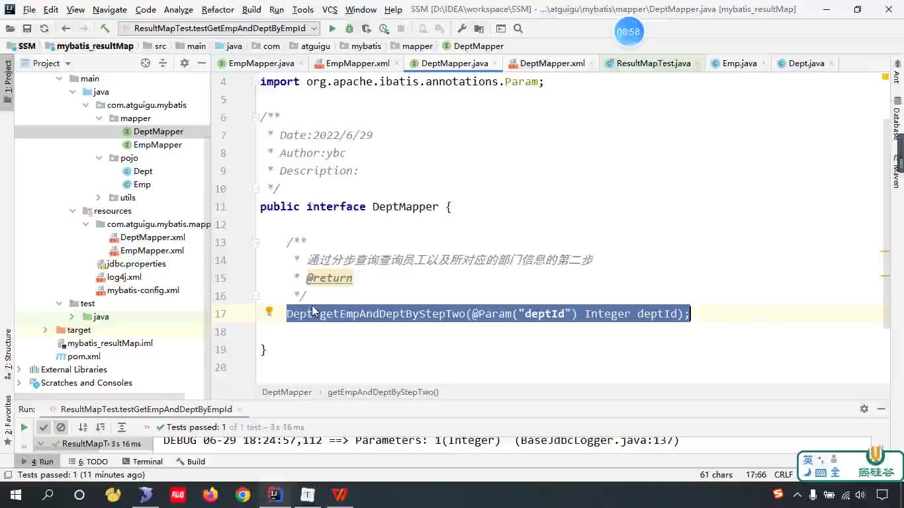Screen dimensions: 904x508
Task: Click the Open file toolbar icon
Action: [x=10, y=28]
